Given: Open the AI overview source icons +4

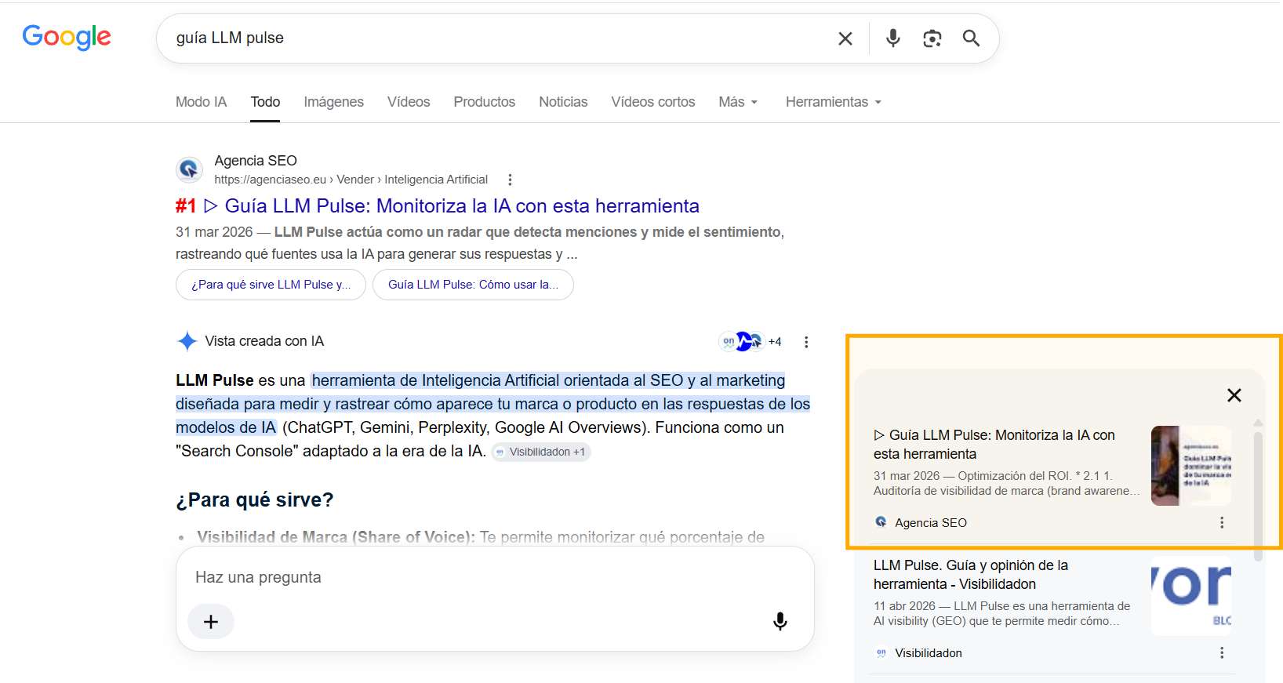Looking at the screenshot, I should click(x=751, y=341).
